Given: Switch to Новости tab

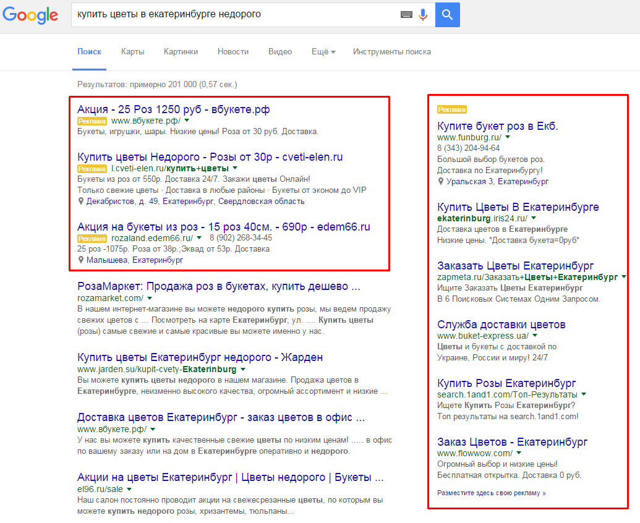Looking at the screenshot, I should click(233, 52).
